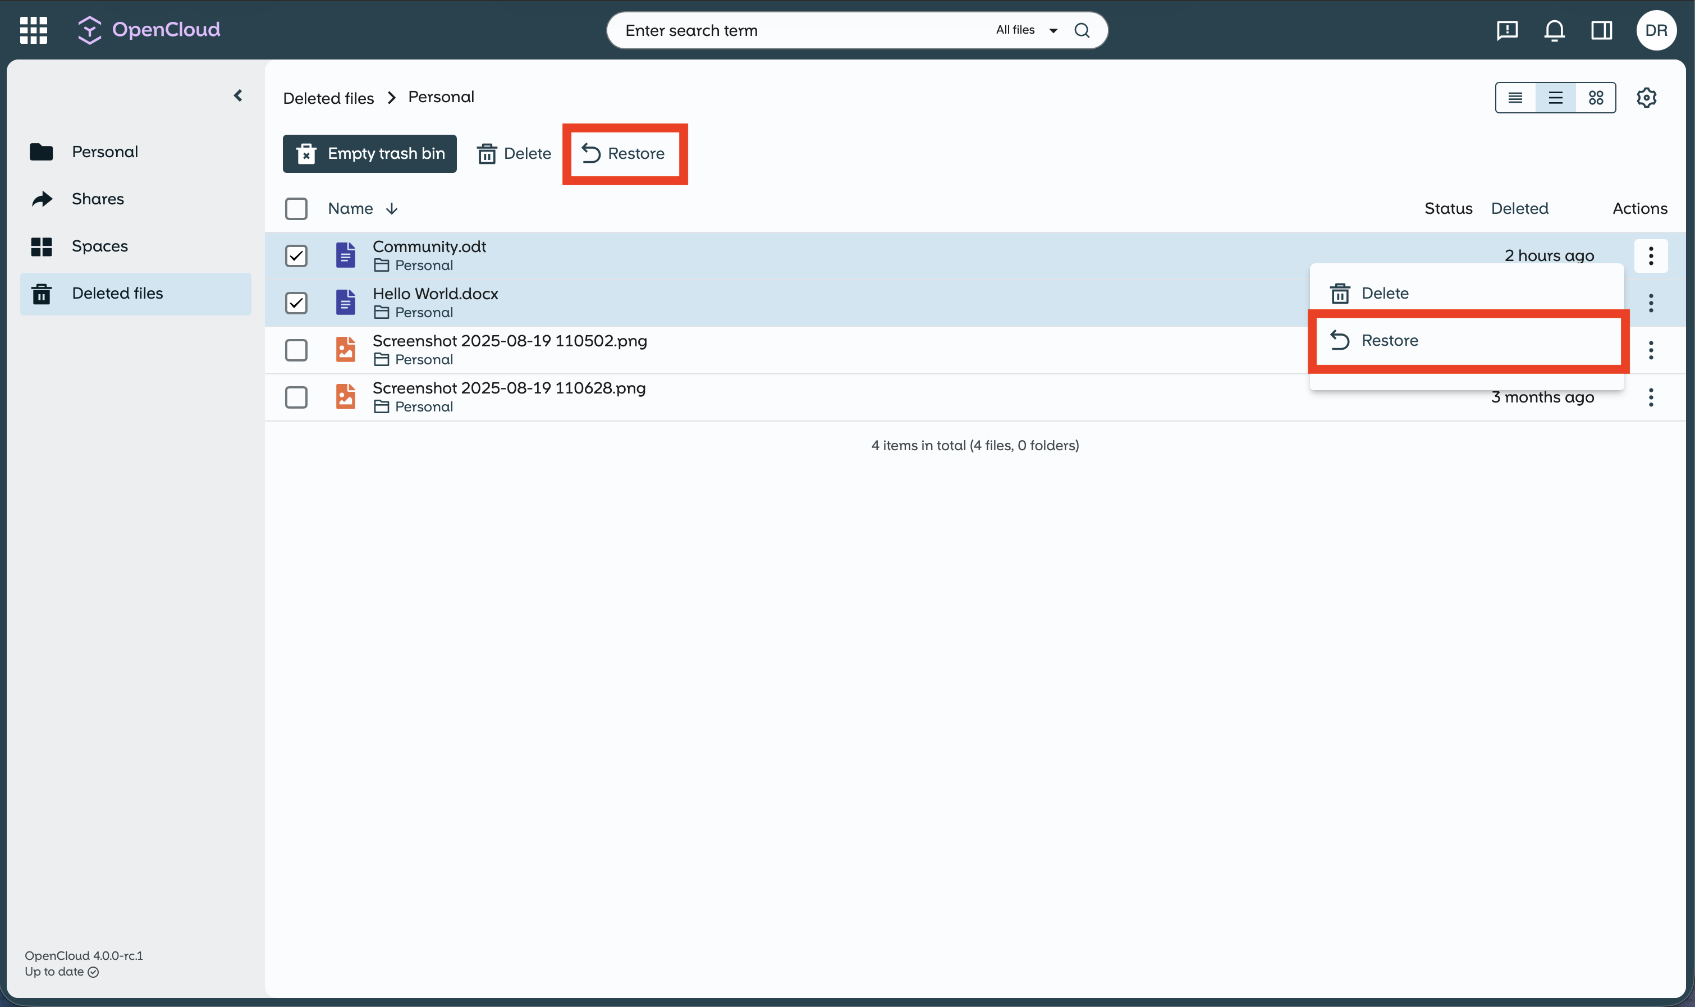Image resolution: width=1695 pixels, height=1007 pixels.
Task: Open Deleted files in the breadcrumb
Action: click(328, 97)
